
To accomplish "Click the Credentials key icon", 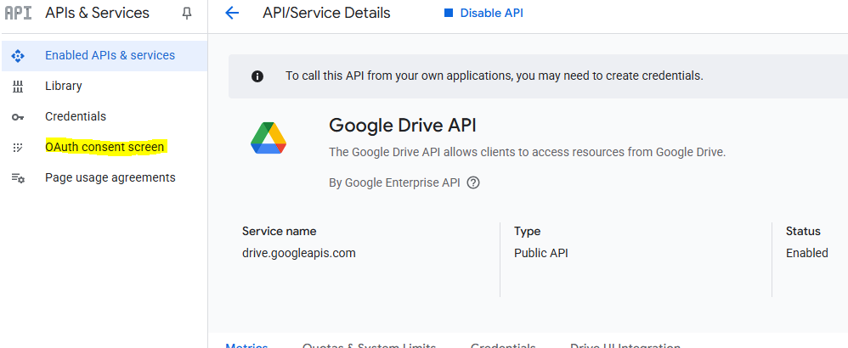I will (18, 117).
